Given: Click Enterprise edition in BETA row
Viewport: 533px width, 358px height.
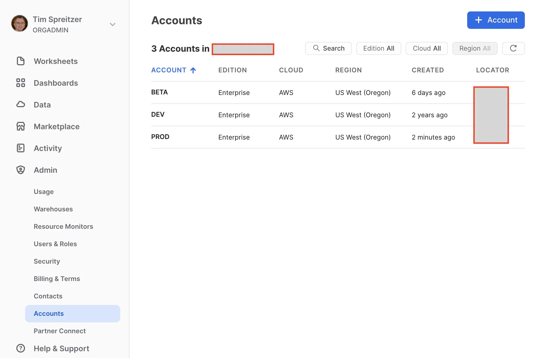Looking at the screenshot, I should pyautogui.click(x=234, y=93).
